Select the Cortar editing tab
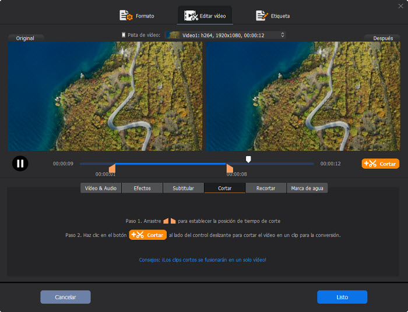This screenshot has height=312, width=408. pos(224,188)
